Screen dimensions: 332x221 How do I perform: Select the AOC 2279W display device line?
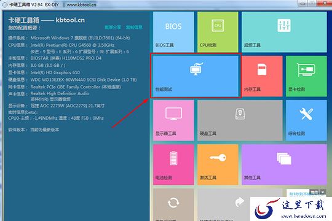pos(68,106)
